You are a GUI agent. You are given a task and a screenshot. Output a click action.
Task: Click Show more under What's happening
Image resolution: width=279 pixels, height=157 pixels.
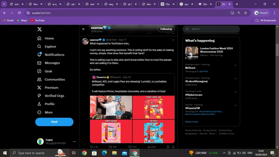(x=191, y=122)
